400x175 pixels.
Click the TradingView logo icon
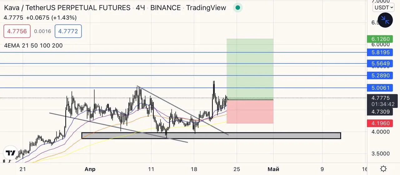(11, 153)
